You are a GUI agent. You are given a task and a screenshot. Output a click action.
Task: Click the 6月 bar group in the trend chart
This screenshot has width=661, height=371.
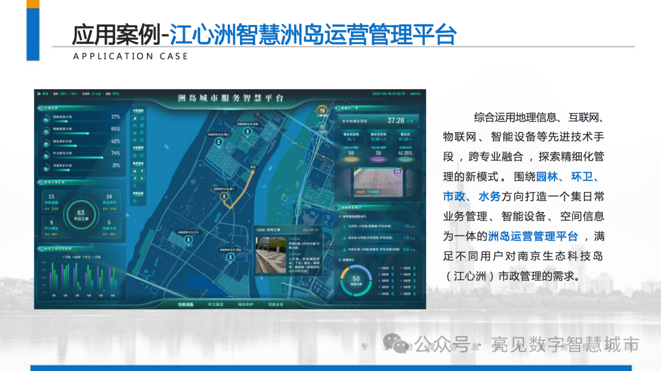point(113,278)
